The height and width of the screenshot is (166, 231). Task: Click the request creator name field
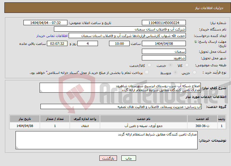(x=127, y=36)
